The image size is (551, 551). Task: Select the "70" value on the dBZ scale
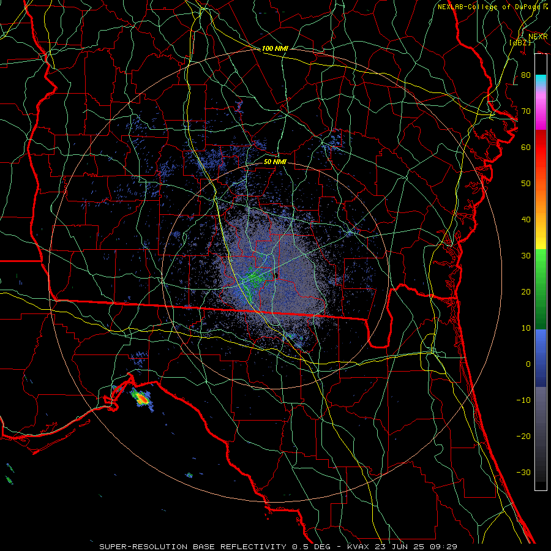pos(526,111)
